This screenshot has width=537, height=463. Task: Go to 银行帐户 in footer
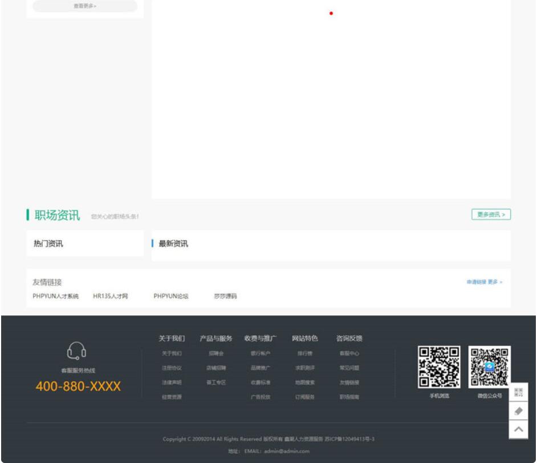tap(261, 354)
